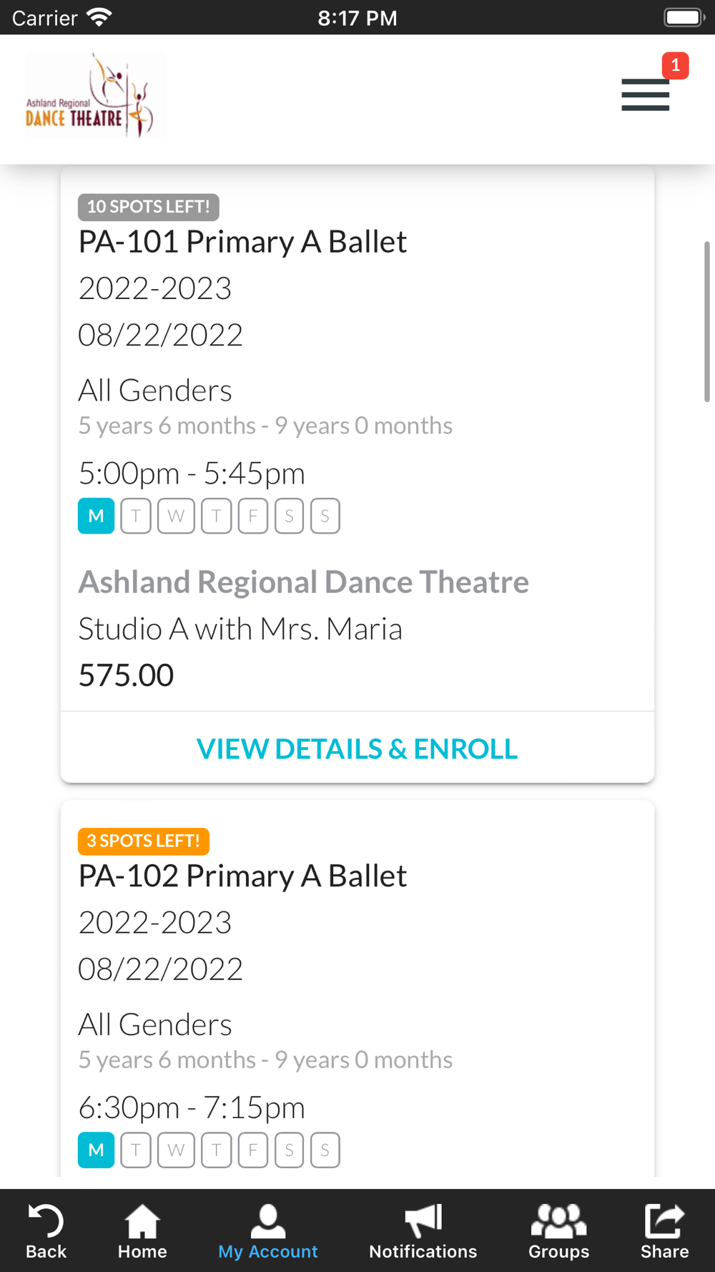
Task: Open the Notifications megaphone tab
Action: point(423,1231)
